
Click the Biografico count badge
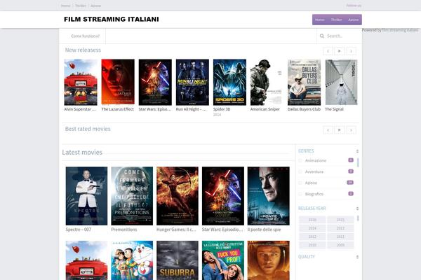pos(351,193)
